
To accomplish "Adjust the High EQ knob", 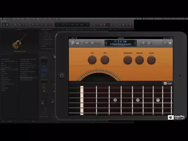I will coord(105,60).
